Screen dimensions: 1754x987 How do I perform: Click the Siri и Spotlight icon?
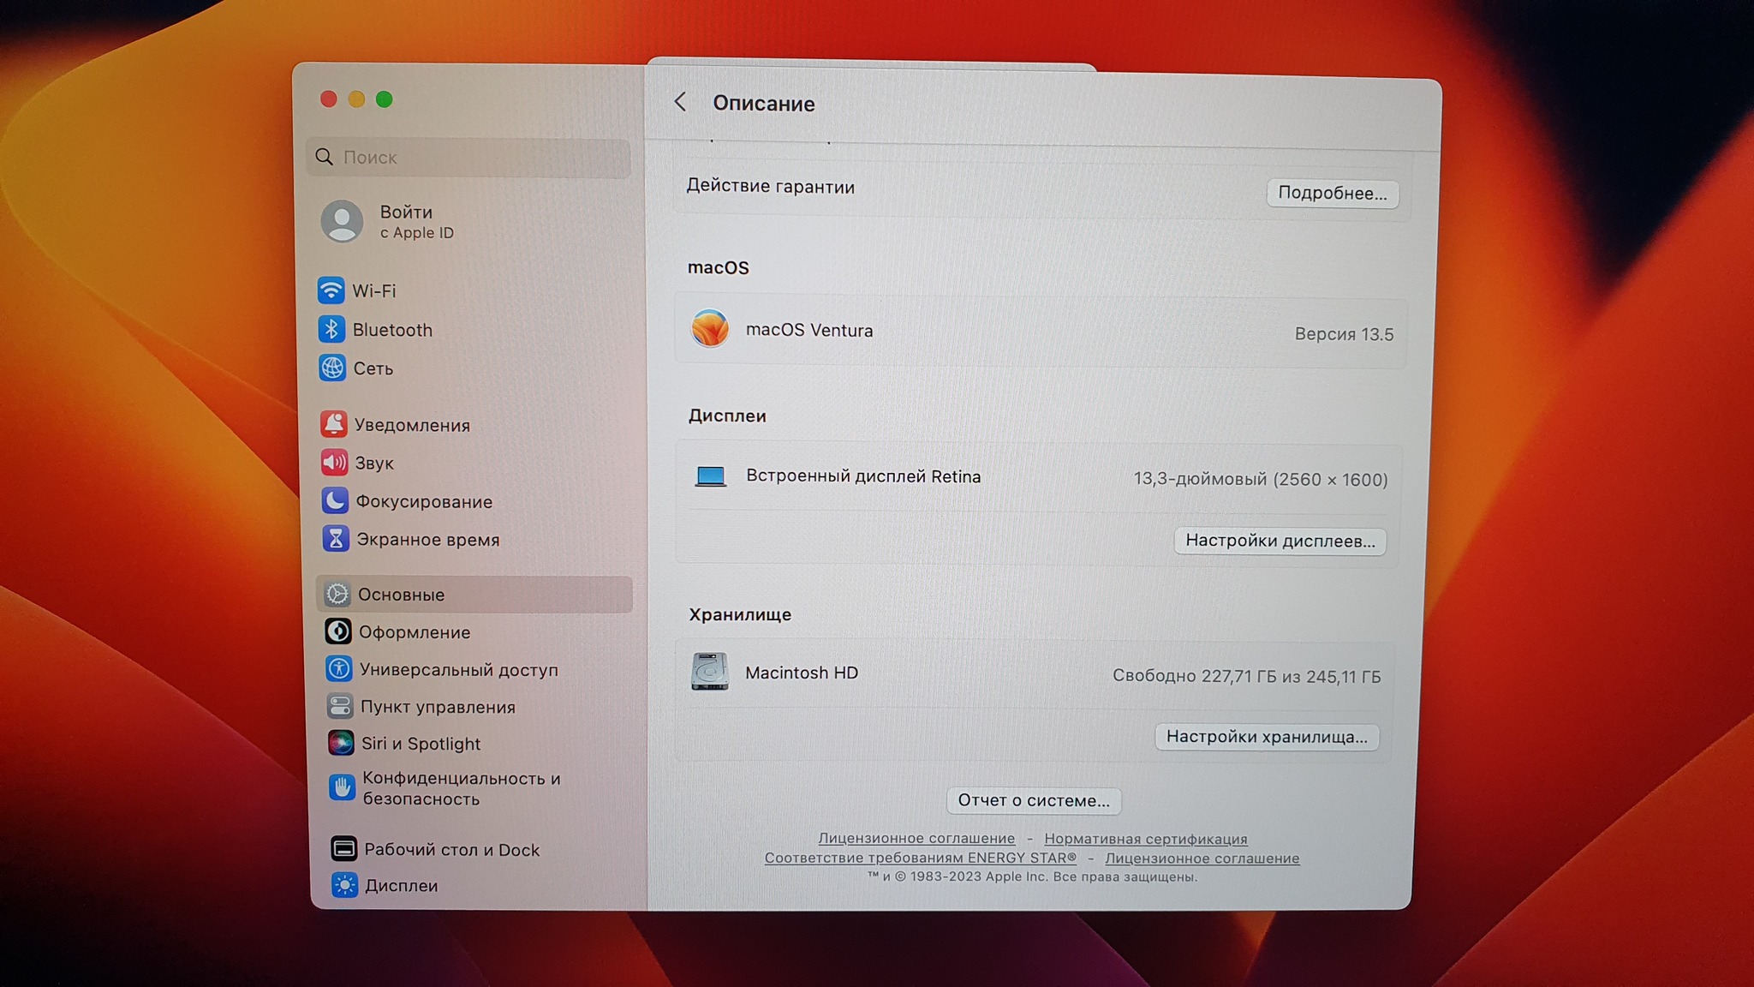[341, 743]
